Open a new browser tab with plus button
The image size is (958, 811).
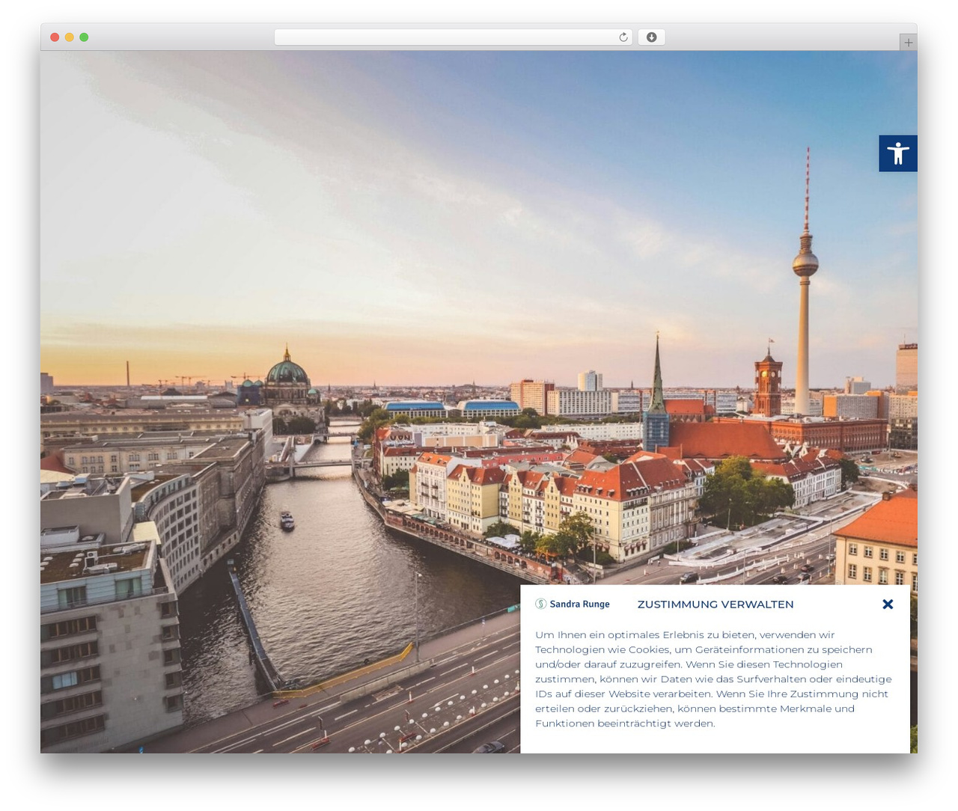point(908,43)
